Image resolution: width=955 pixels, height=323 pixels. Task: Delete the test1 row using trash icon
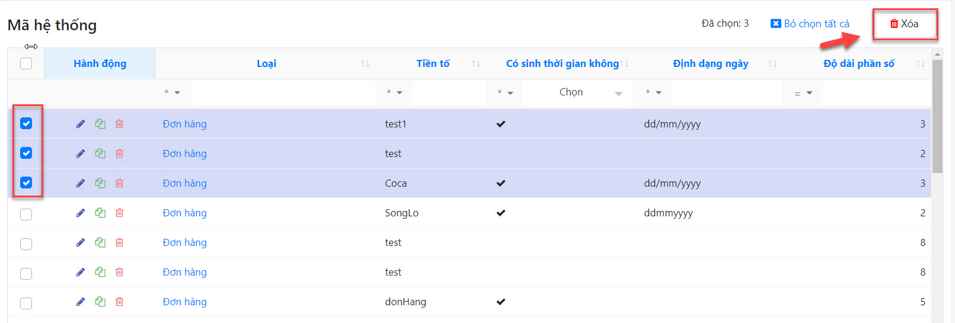tap(119, 124)
